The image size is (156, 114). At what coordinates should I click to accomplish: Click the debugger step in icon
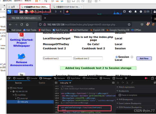click(127, 83)
